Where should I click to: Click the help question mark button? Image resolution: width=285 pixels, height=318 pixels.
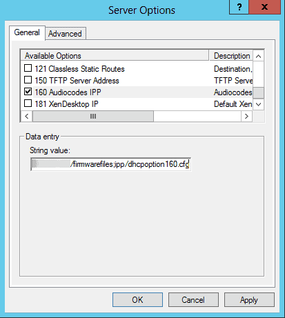pyautogui.click(x=239, y=7)
